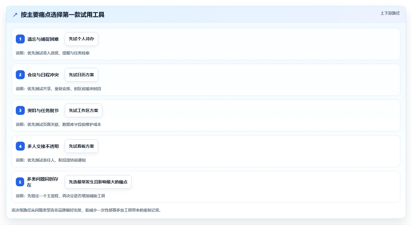Click the note 先稳定一个主流程
The height and width of the screenshot is (225, 412).
point(61,196)
